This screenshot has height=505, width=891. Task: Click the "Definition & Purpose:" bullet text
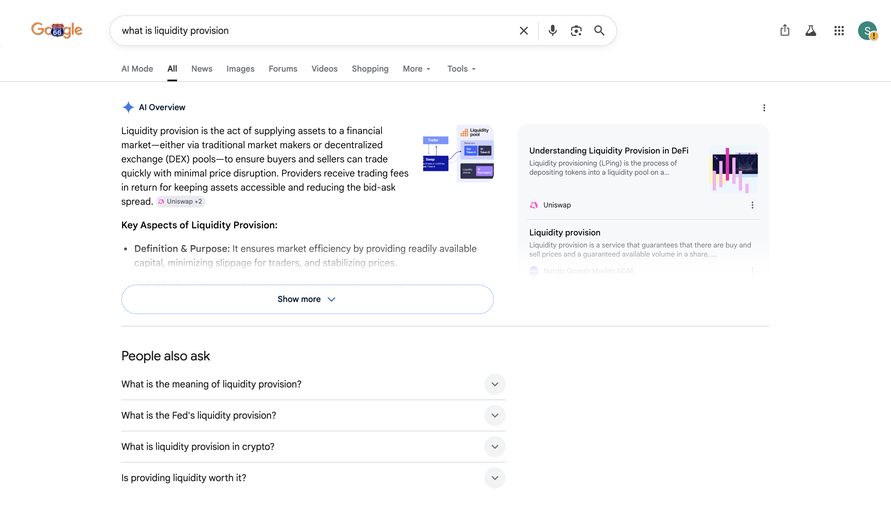click(x=182, y=249)
